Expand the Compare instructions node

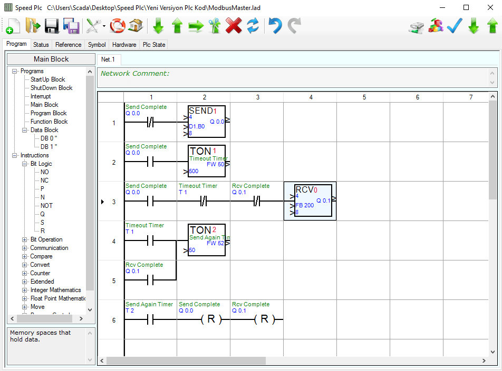pos(25,256)
